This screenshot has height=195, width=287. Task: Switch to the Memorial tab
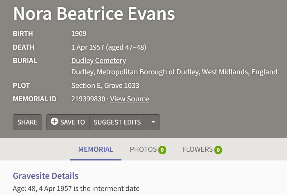(96, 149)
